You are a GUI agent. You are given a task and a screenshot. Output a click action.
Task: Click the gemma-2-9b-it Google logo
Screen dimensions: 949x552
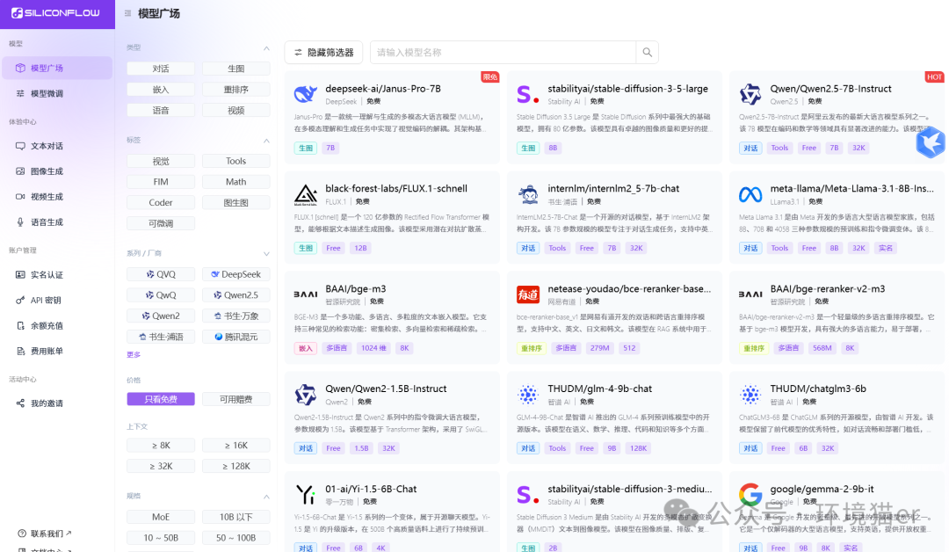pyautogui.click(x=750, y=495)
